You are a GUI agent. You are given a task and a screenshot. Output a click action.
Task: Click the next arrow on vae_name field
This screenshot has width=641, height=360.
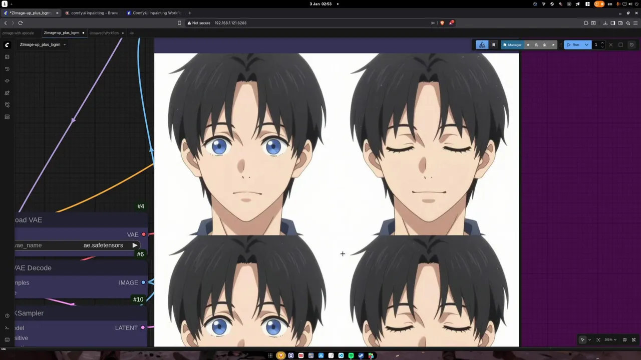pyautogui.click(x=135, y=245)
